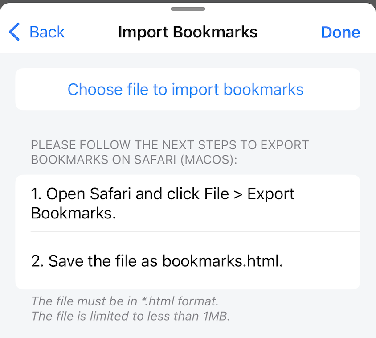376x338 pixels.
Task: Tap Done to finish importing
Action: coord(340,32)
